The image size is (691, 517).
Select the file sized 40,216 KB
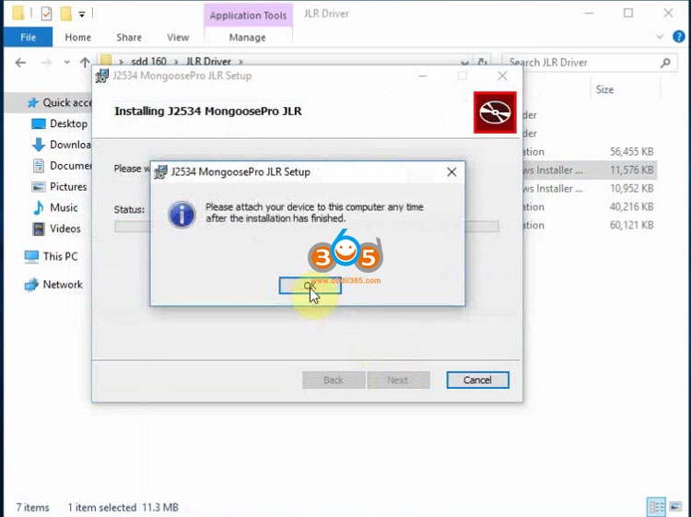pyautogui.click(x=590, y=207)
